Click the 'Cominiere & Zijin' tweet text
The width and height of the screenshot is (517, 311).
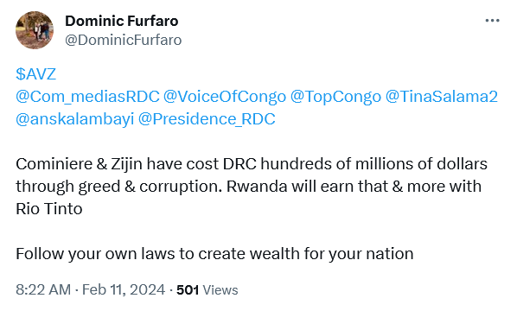point(80,164)
